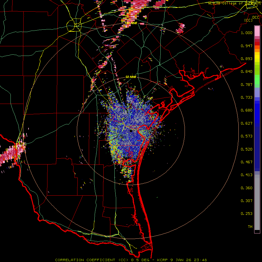262x262 pixels.
Task: Select the pink swatch at top of color bar
Action: click(x=257, y=31)
